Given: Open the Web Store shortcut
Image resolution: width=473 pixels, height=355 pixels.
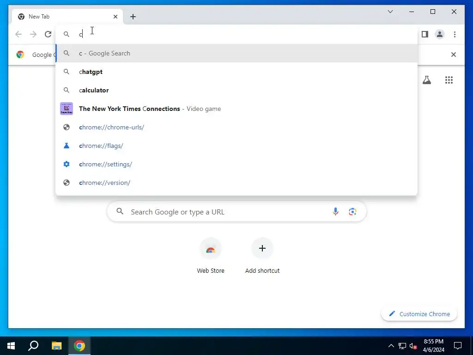Looking at the screenshot, I should pos(211,255).
